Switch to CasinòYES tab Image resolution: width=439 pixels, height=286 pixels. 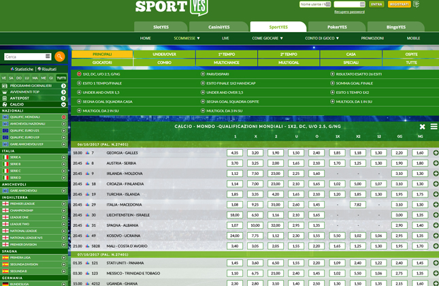218,27
